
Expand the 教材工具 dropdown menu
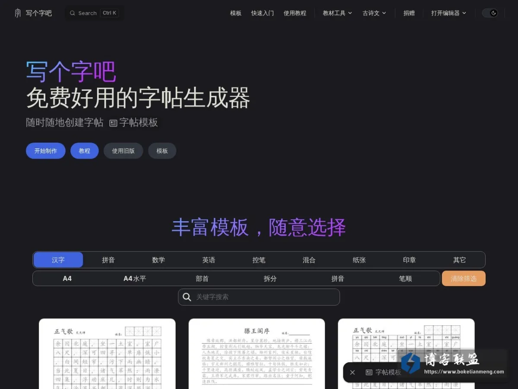click(338, 13)
